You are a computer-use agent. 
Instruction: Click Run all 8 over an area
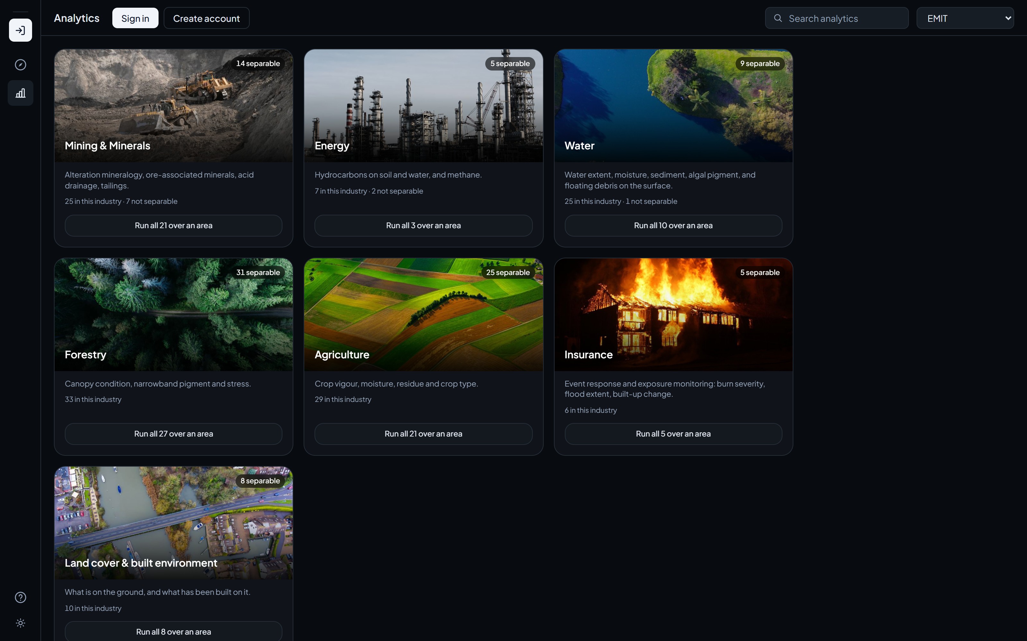[174, 631]
